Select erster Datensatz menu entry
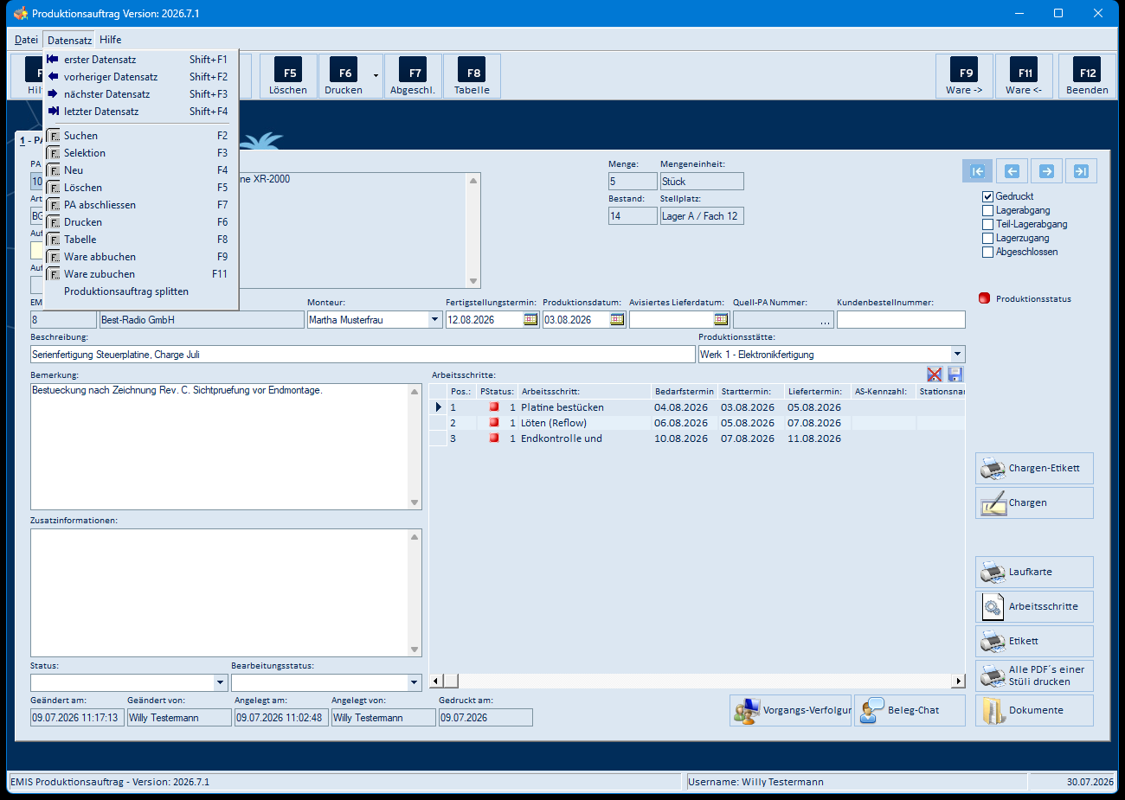1125x800 pixels. click(x=141, y=60)
